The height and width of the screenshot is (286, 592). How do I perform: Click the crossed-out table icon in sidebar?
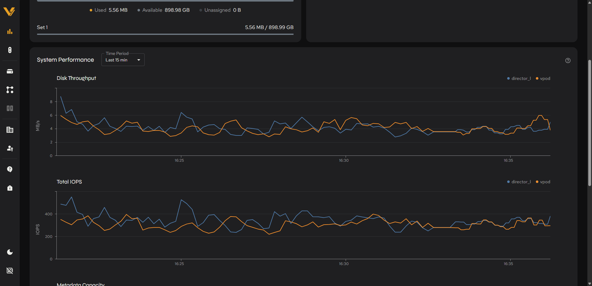coord(10,271)
